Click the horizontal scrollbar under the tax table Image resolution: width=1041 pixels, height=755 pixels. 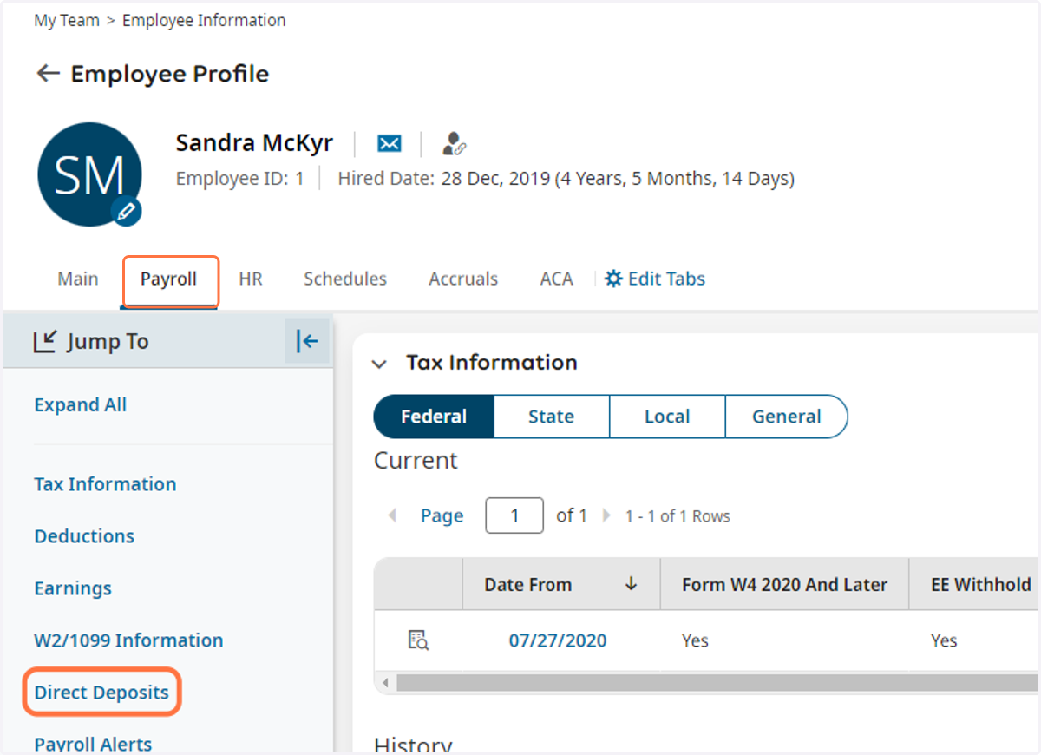(718, 682)
